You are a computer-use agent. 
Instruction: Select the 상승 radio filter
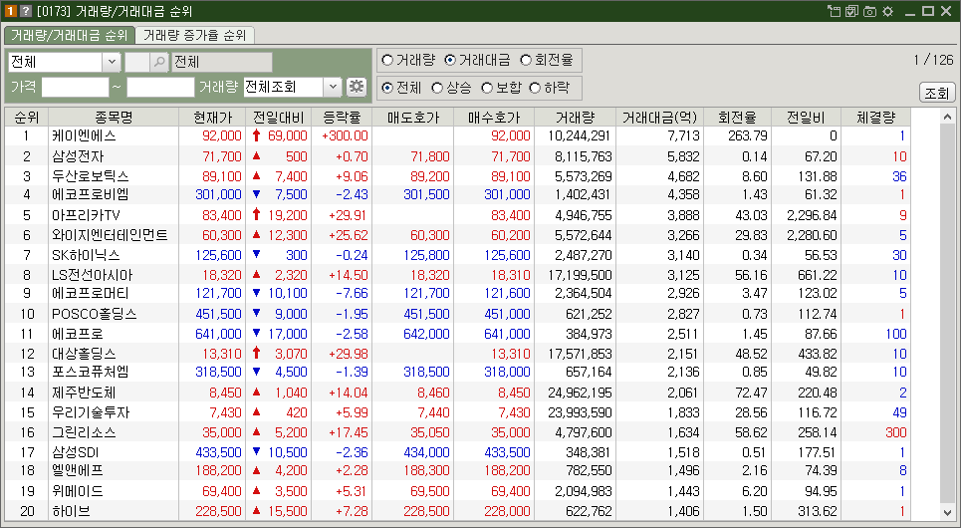[x=437, y=88]
